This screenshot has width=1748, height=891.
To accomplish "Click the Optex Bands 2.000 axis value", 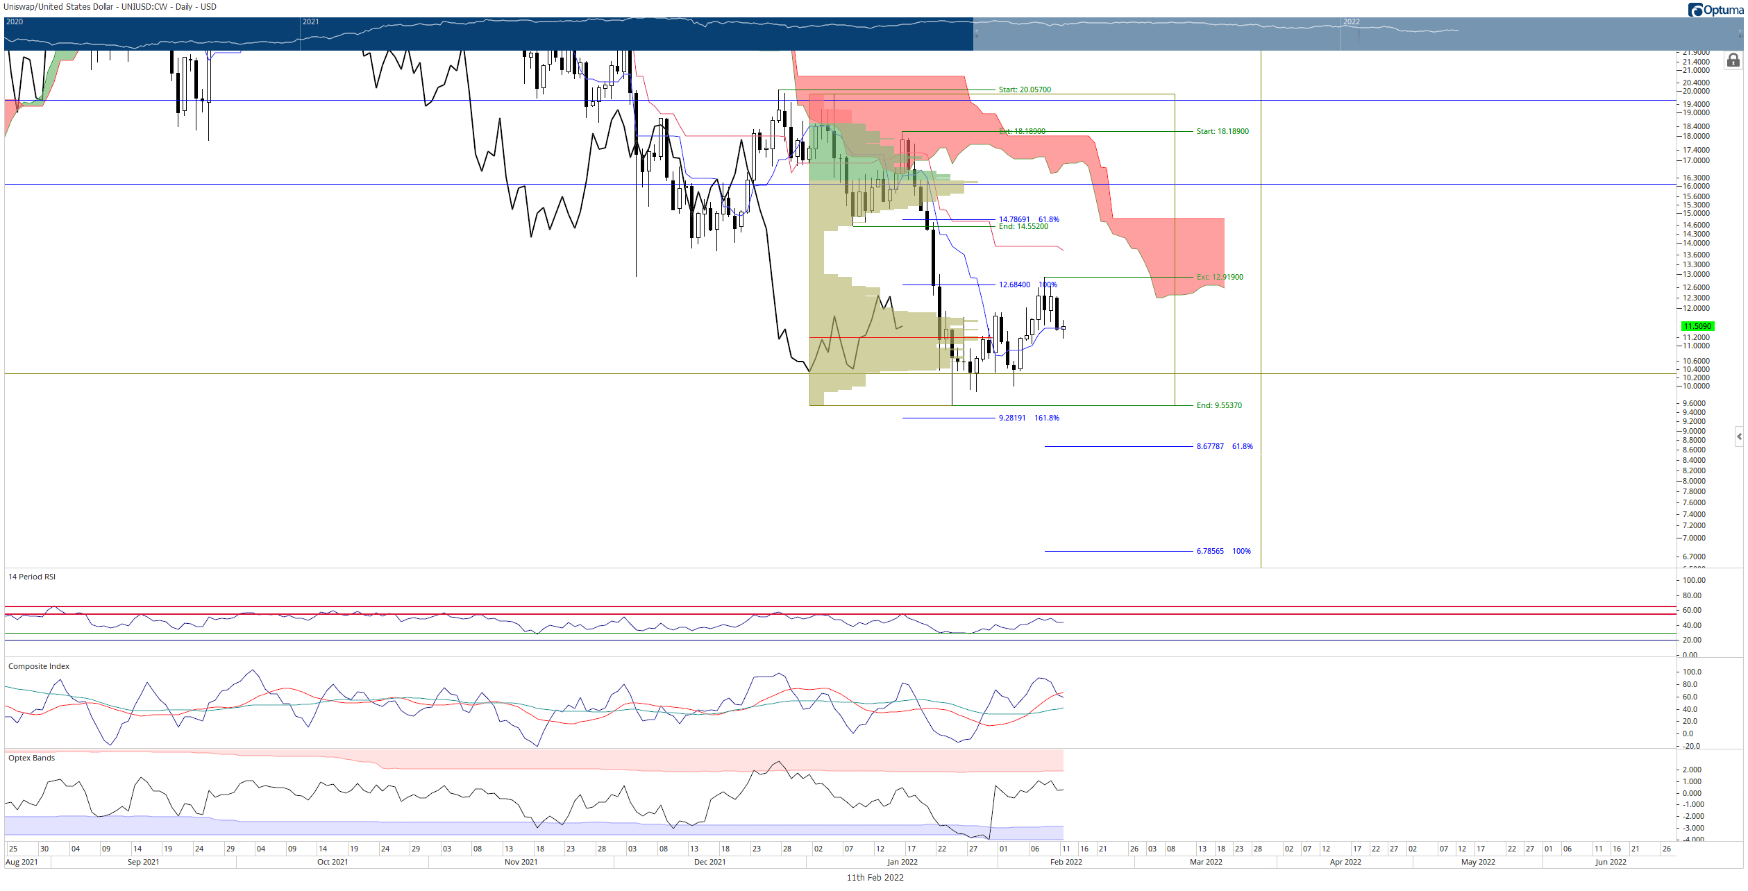I will [1692, 770].
